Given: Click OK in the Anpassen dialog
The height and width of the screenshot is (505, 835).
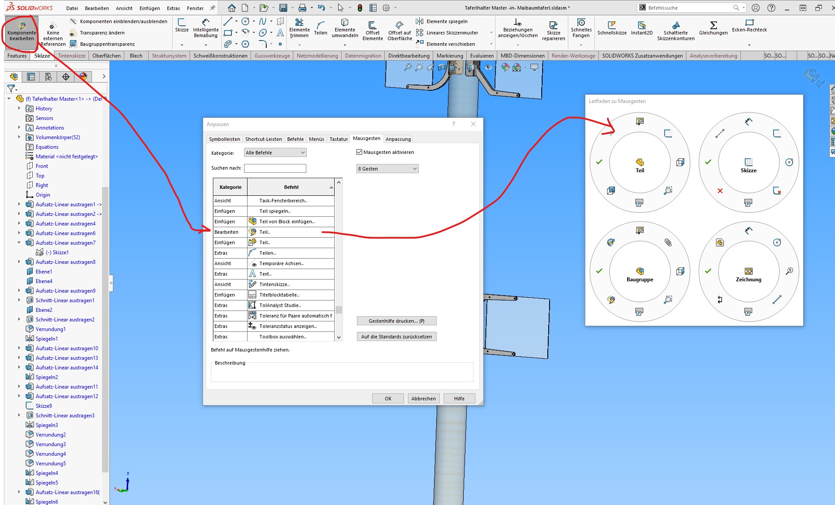Looking at the screenshot, I should click(388, 399).
